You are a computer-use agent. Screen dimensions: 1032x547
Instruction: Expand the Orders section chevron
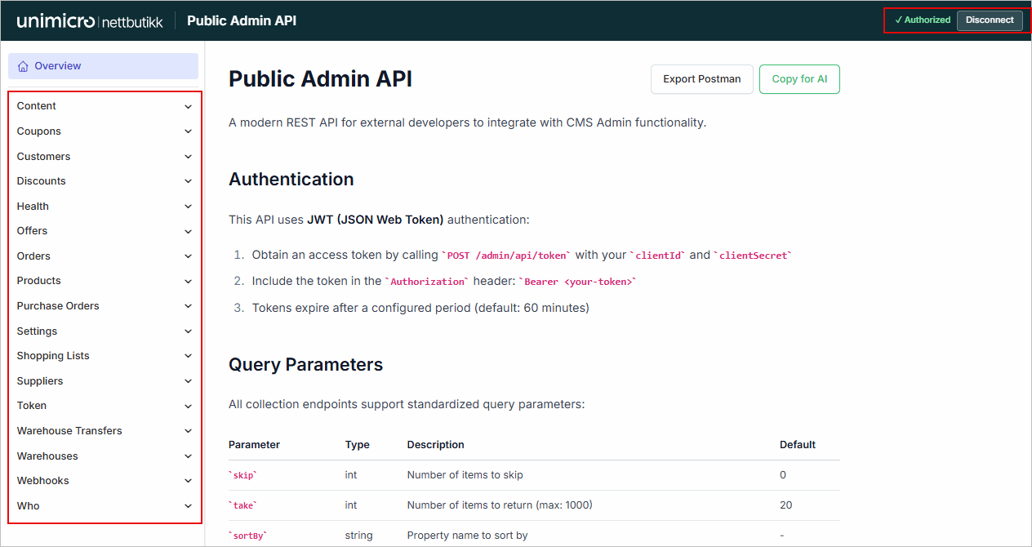[188, 256]
